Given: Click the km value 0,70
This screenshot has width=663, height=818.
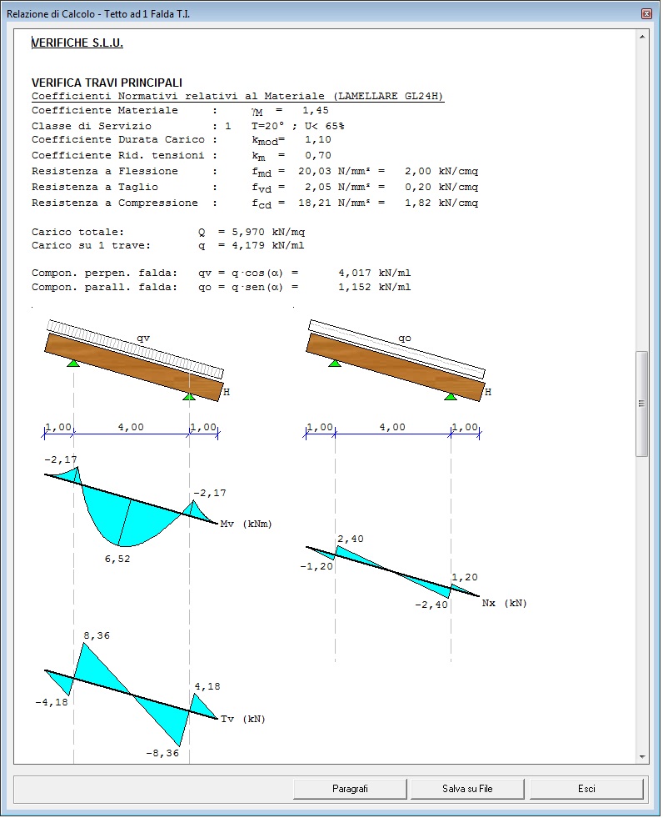Looking at the screenshot, I should (318, 155).
